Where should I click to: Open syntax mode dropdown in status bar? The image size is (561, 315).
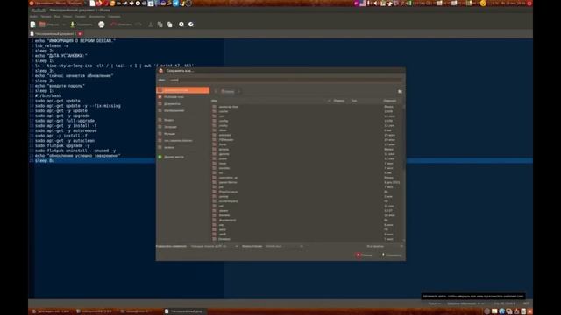[435, 304]
